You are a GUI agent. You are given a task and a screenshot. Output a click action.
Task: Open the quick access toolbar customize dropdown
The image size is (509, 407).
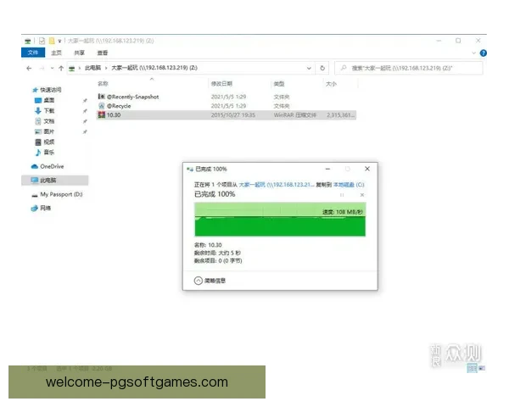[59, 41]
